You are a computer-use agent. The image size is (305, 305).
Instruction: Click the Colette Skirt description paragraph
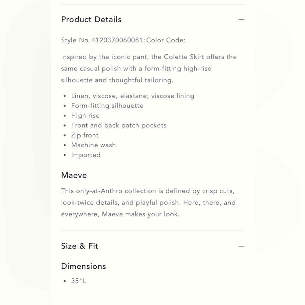pos(149,68)
